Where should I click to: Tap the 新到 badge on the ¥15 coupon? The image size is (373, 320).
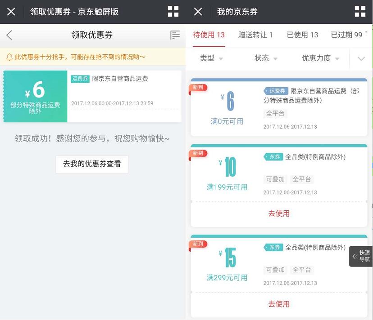point(198,244)
